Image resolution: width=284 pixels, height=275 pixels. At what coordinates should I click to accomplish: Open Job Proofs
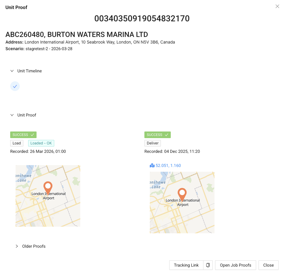(x=235, y=265)
